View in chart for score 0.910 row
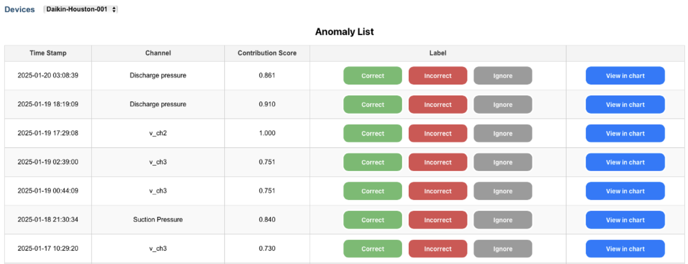Viewport: 688px width, 264px height. [625, 105]
